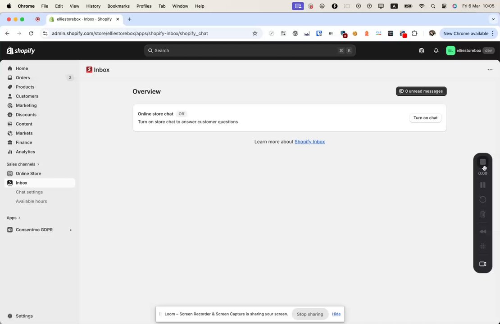Screen dimensions: 500x324
Task: Expand Sales channels section
Action: coord(23,164)
